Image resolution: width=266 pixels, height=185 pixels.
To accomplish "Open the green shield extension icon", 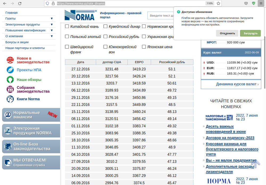I will 253,3.
